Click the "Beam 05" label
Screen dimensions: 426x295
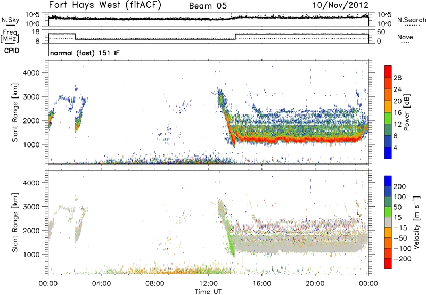(208, 6)
